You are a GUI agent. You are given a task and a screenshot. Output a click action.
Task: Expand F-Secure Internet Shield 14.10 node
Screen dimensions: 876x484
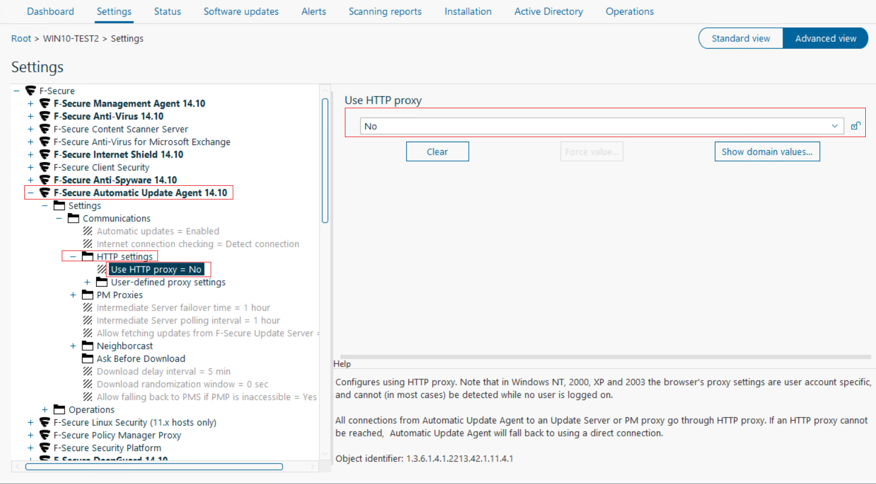31,154
